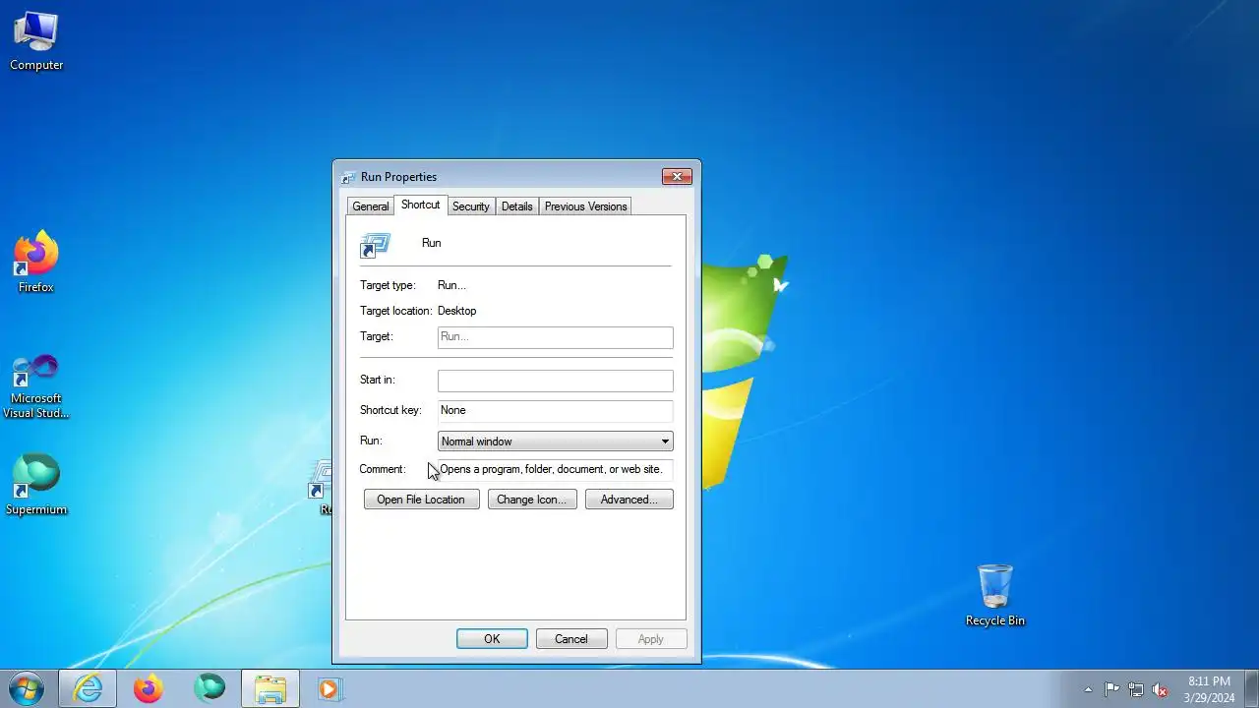Switch to the Details tab
The height and width of the screenshot is (708, 1259).
click(x=516, y=206)
